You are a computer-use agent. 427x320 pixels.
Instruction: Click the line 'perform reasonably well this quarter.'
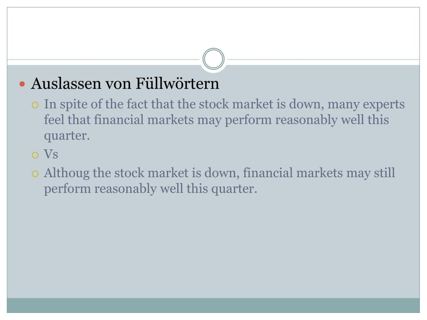pyautogui.click(x=151, y=189)
